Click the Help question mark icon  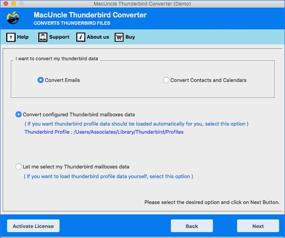tap(11, 37)
